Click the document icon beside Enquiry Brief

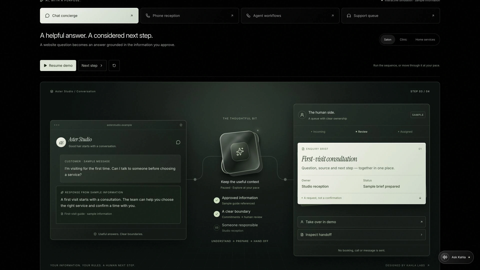coord(303,149)
